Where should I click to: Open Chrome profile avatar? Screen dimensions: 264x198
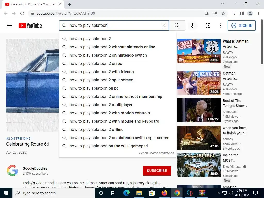[250, 13]
